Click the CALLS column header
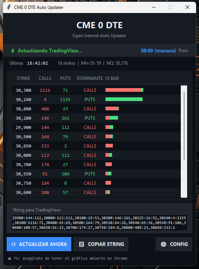 tap(45, 78)
